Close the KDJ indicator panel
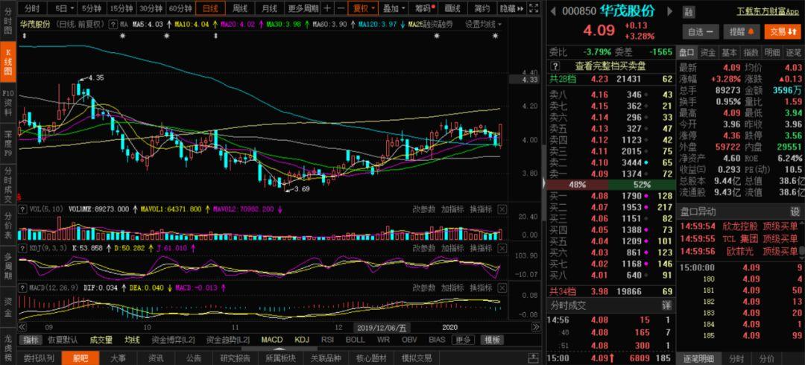 click(502, 248)
